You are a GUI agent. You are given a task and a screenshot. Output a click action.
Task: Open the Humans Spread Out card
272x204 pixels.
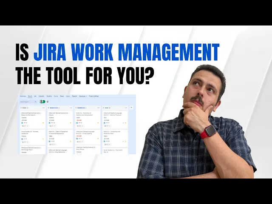tap(33, 137)
